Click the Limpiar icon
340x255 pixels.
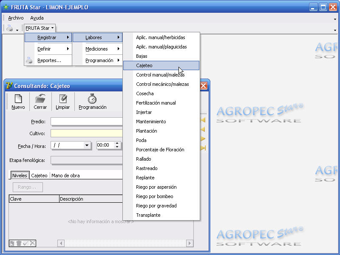(x=63, y=99)
